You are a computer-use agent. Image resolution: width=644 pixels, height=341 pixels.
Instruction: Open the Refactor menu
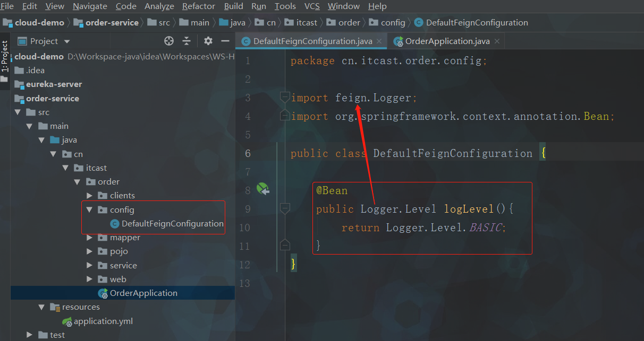tap(199, 6)
